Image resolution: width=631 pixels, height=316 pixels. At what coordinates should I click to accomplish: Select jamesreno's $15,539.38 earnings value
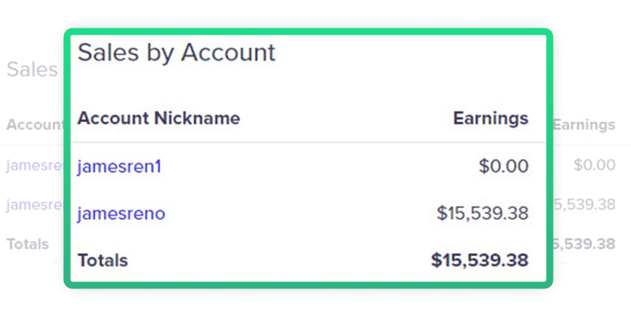point(482,214)
